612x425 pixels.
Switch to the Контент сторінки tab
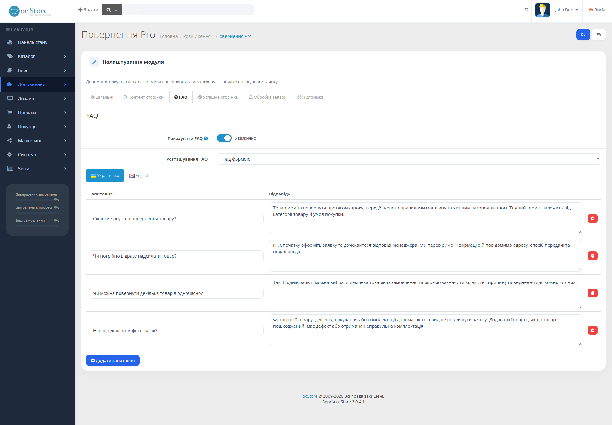[x=143, y=97]
